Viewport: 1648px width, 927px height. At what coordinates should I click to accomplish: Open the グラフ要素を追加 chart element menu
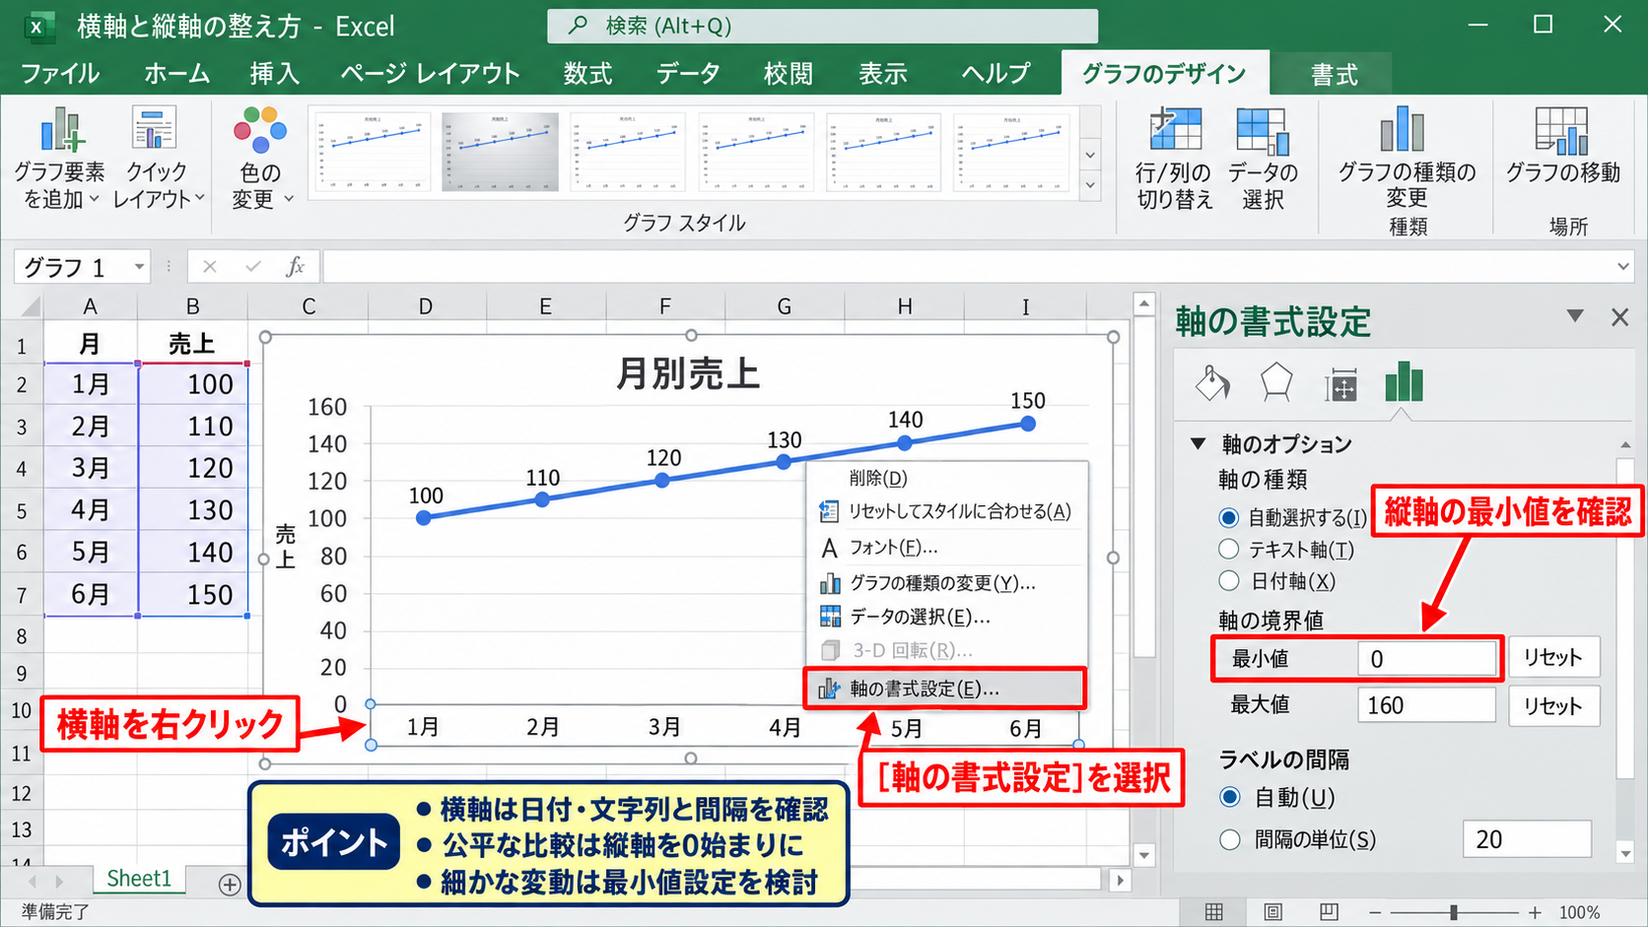tap(60, 158)
